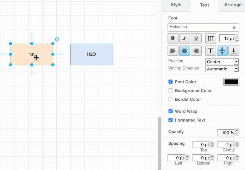Toggle underline text formatting
245x170 pixels.
[196, 38]
